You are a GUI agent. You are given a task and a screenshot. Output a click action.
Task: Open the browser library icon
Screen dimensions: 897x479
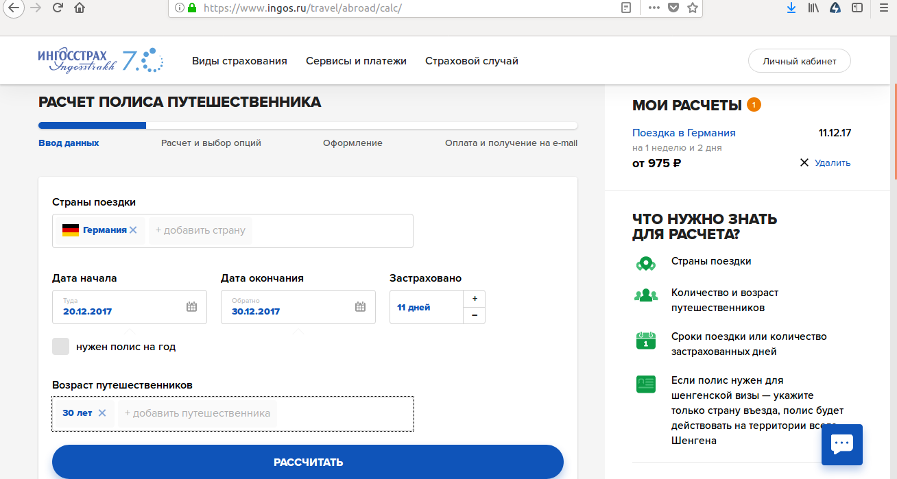tap(814, 8)
